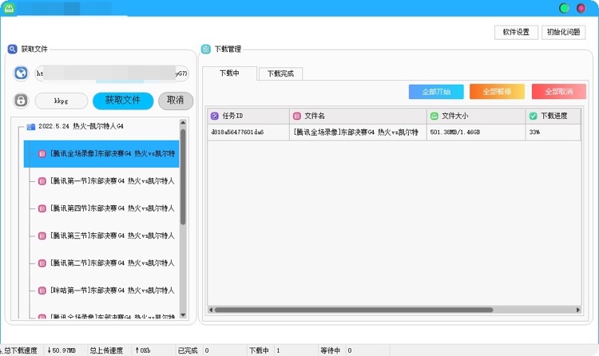This screenshot has width=599, height=356.
Task: Click the 下载中 status bar label
Action: pyautogui.click(x=259, y=350)
